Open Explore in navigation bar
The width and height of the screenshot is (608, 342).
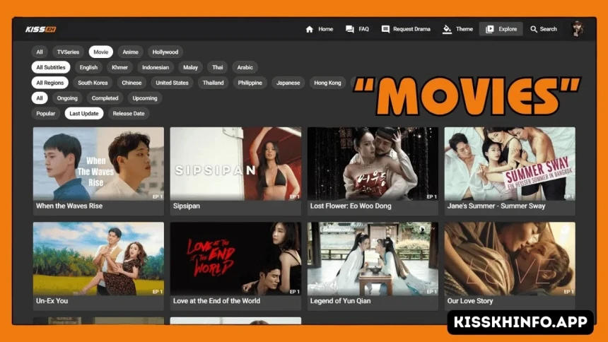pyautogui.click(x=501, y=29)
